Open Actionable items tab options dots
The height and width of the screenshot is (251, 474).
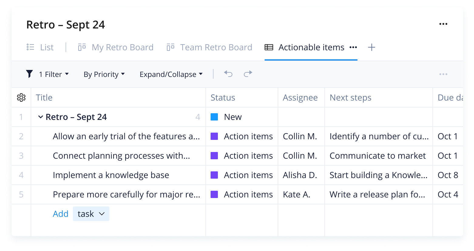click(353, 47)
